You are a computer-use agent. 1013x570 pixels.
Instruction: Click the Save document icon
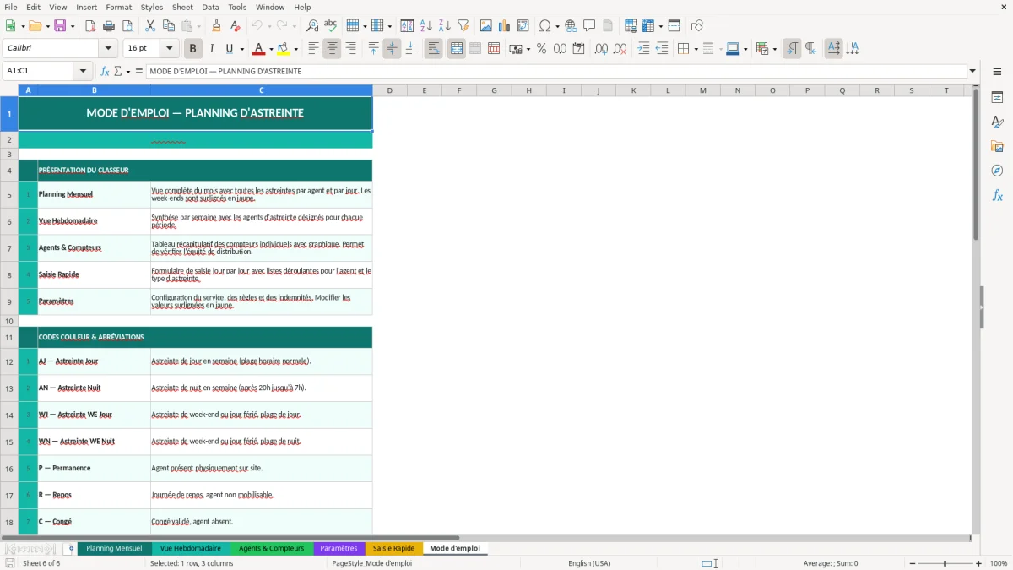coord(60,26)
